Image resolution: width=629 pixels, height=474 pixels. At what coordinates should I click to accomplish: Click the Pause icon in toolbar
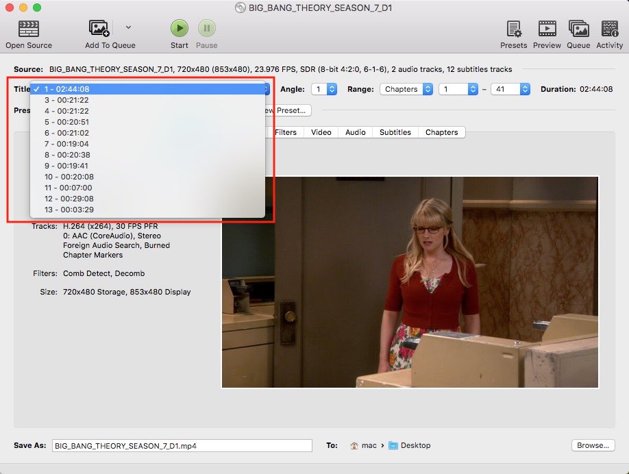207,29
